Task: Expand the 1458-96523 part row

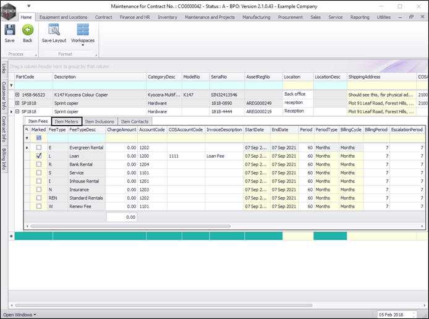Action: pos(17,95)
